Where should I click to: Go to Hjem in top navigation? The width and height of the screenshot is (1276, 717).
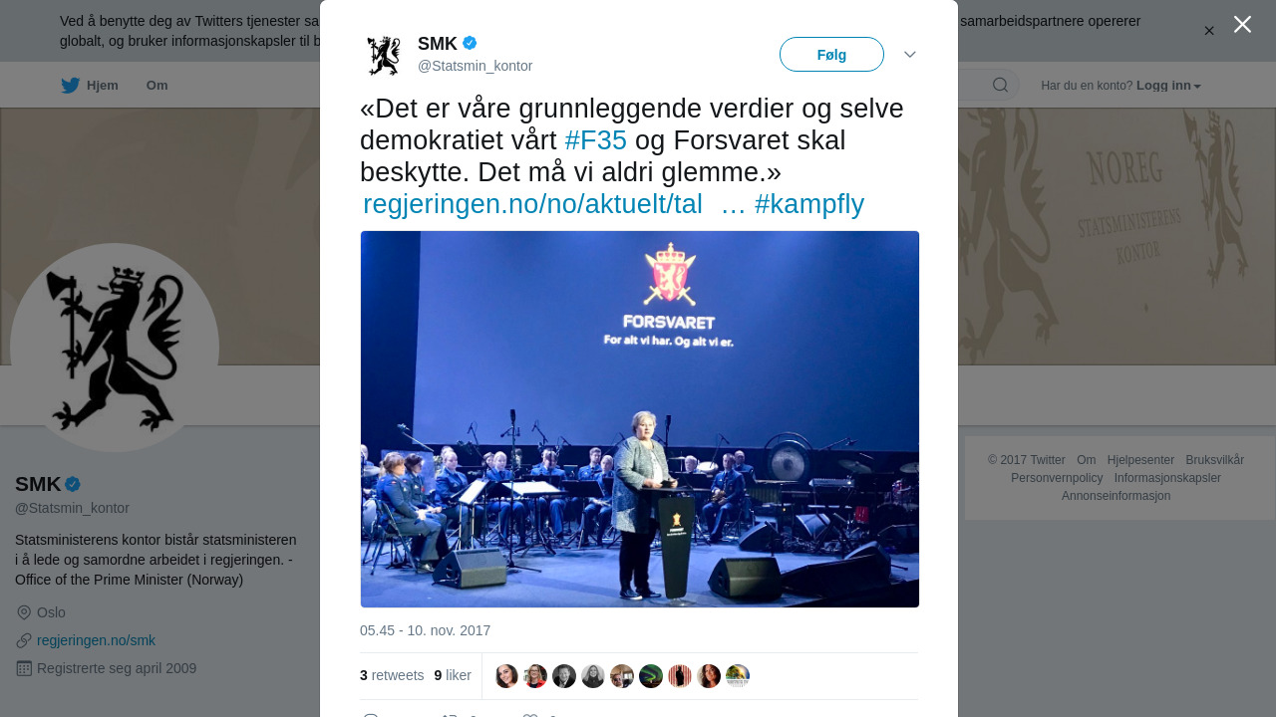tap(102, 86)
